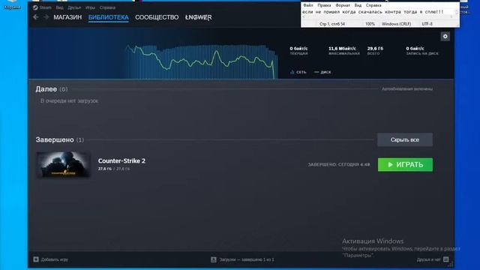Open the Вид menu in Steam
Screen dimensions: 480x270
60,7
